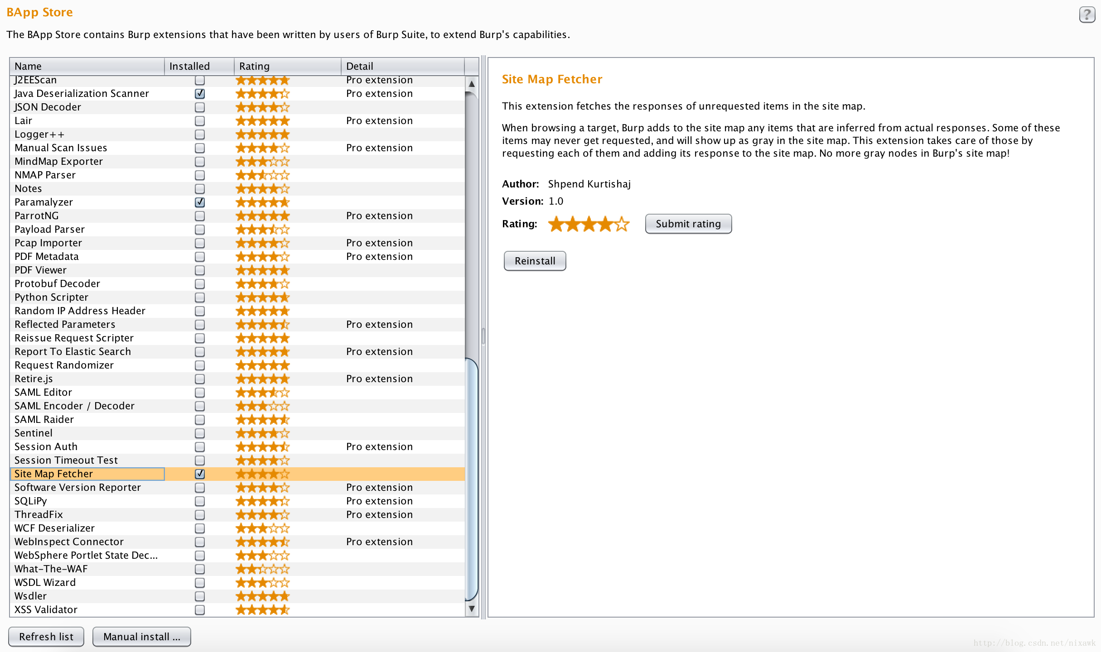Click the scrollbar up arrow in extension list
This screenshot has height=652, width=1101.
472,84
